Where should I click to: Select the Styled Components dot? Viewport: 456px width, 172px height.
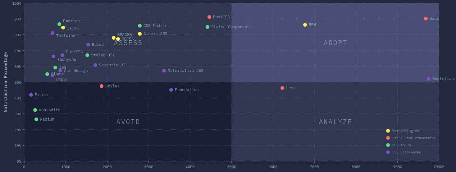point(207,27)
